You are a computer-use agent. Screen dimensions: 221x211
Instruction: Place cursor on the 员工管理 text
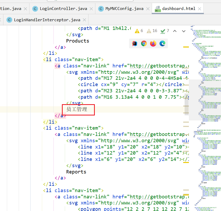(x=77, y=109)
